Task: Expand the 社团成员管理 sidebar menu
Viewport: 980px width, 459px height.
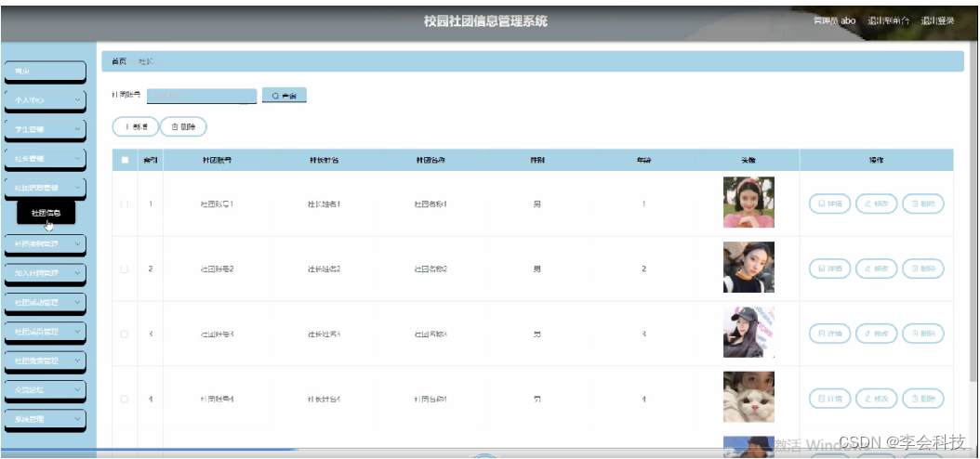Action: pyautogui.click(x=45, y=331)
